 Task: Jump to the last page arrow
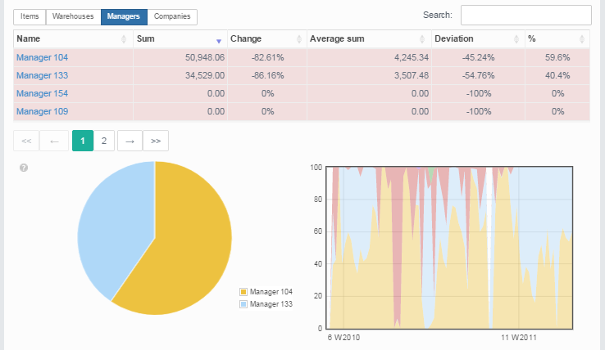(x=156, y=141)
